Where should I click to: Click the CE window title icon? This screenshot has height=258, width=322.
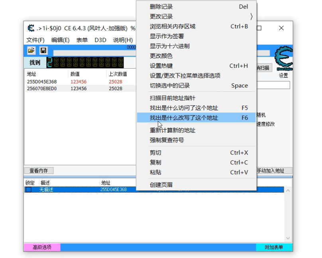31,28
